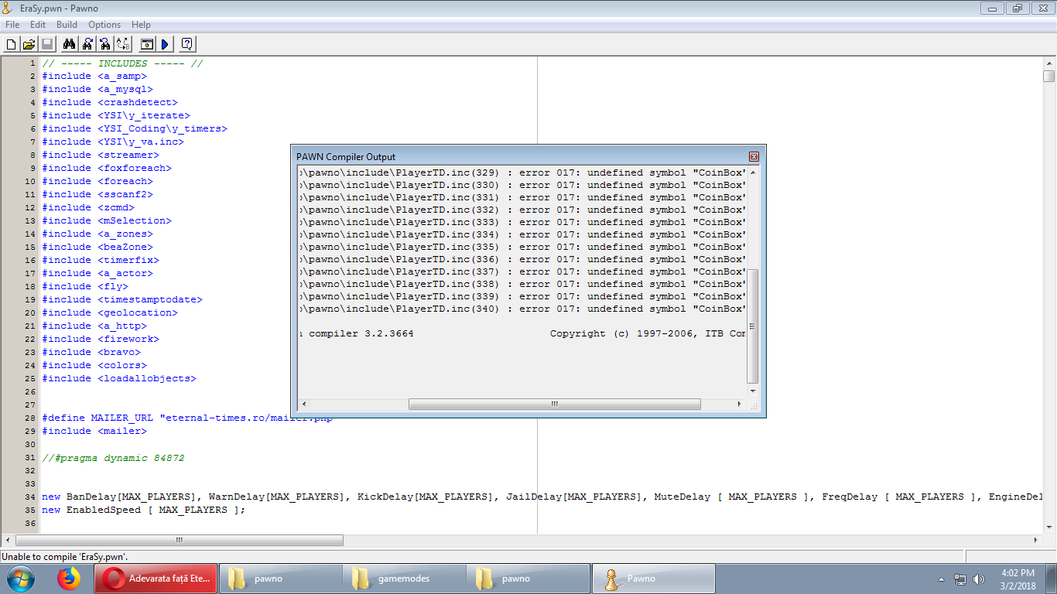Viewport: 1057px width, 594px height.
Task: Close the PAWN Compiler Output window
Action: pos(754,157)
